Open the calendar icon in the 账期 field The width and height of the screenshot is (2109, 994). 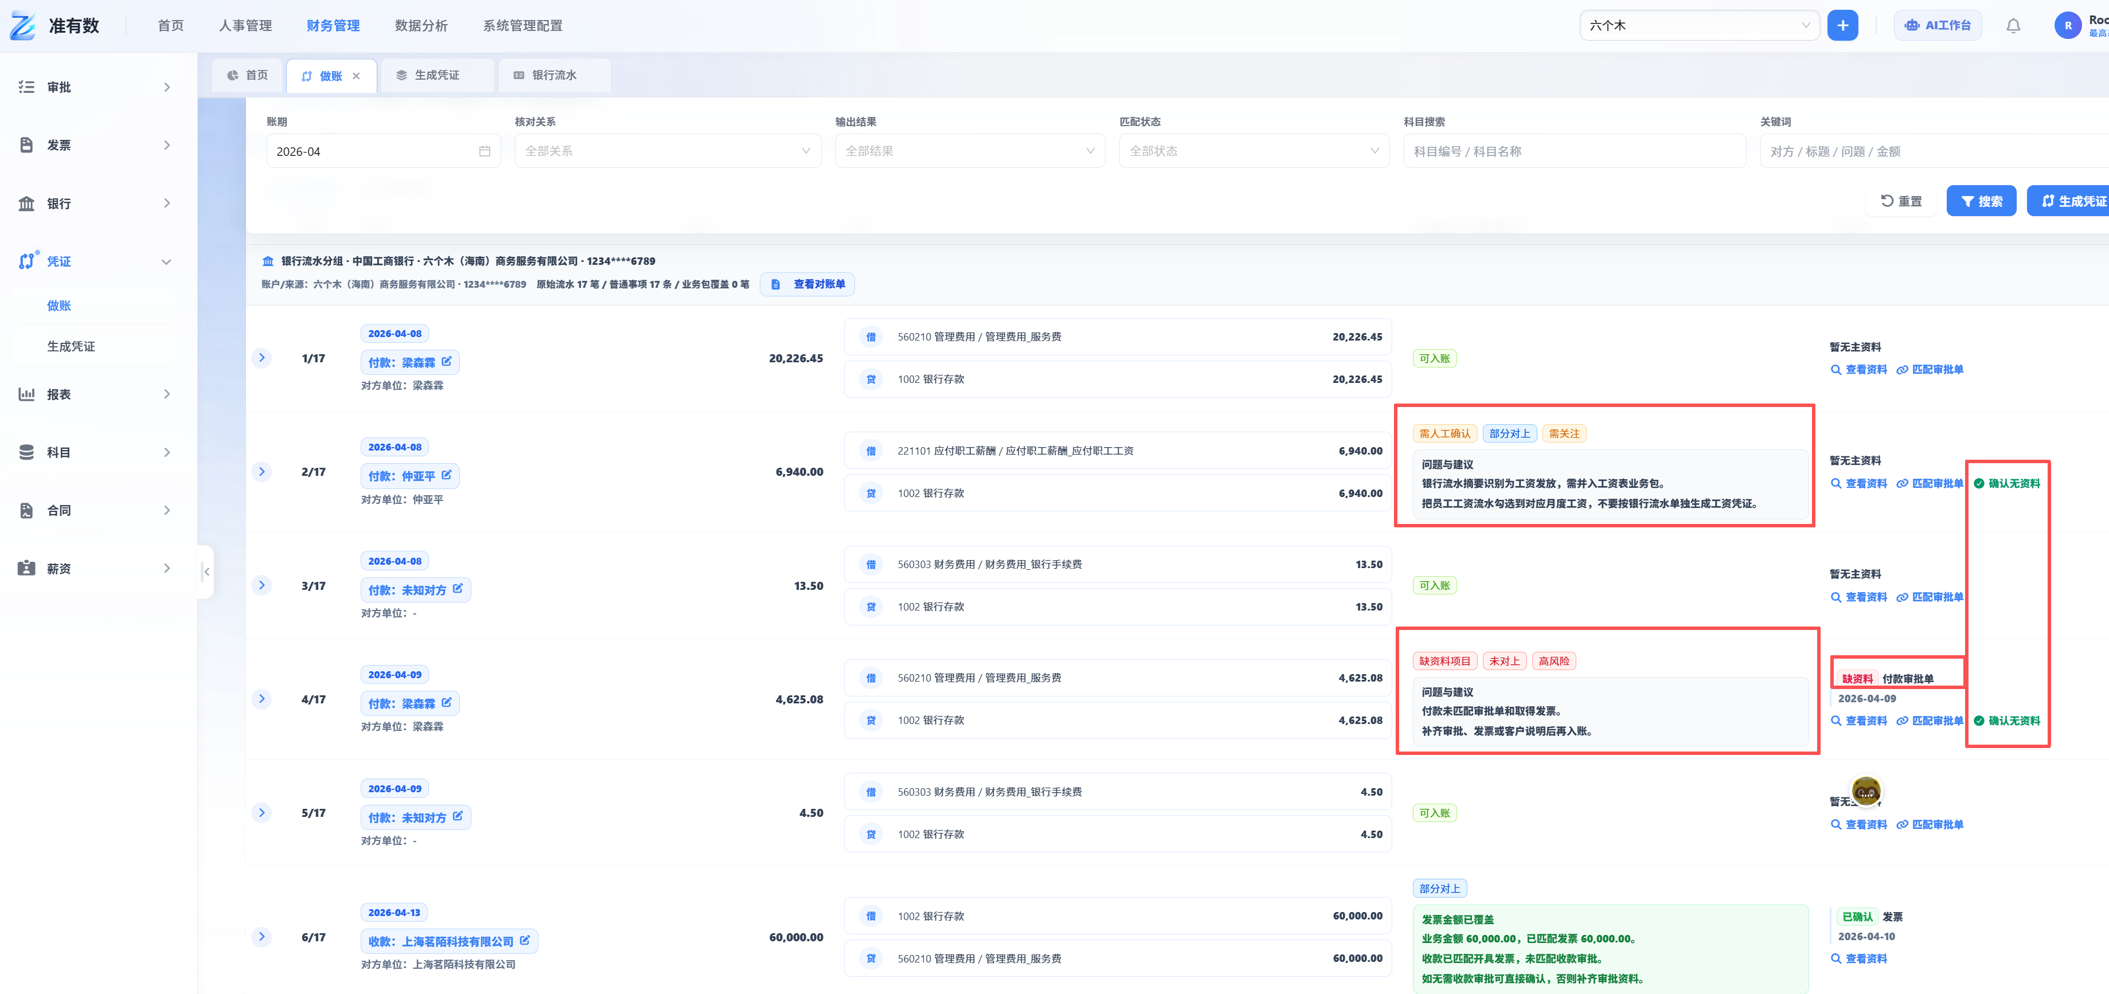click(x=484, y=151)
